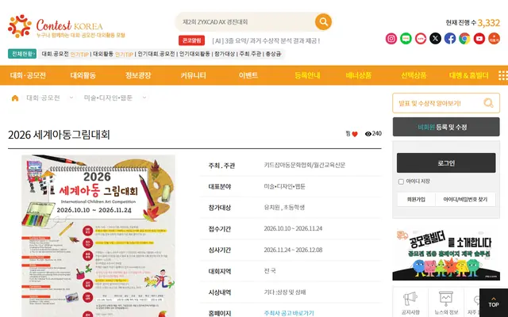Viewport: 508px width, 317px height.
Task: Click the orange 더보기 plus icon
Action: click(x=494, y=39)
